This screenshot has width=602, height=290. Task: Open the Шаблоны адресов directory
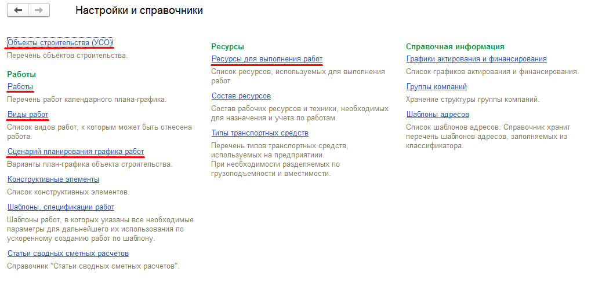click(x=438, y=115)
